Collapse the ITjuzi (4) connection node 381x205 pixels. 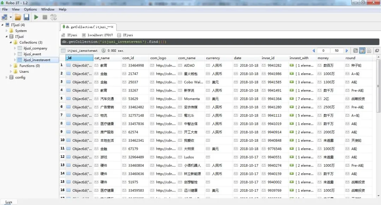point(2,25)
